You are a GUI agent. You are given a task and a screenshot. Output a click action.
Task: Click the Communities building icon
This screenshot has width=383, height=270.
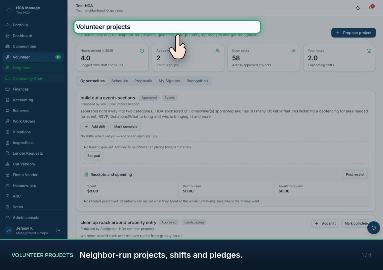click(x=7, y=46)
